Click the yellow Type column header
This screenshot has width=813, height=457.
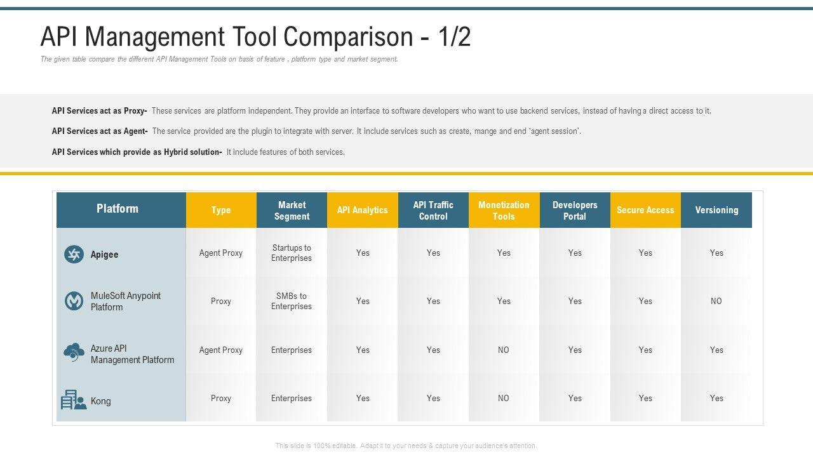tap(221, 210)
